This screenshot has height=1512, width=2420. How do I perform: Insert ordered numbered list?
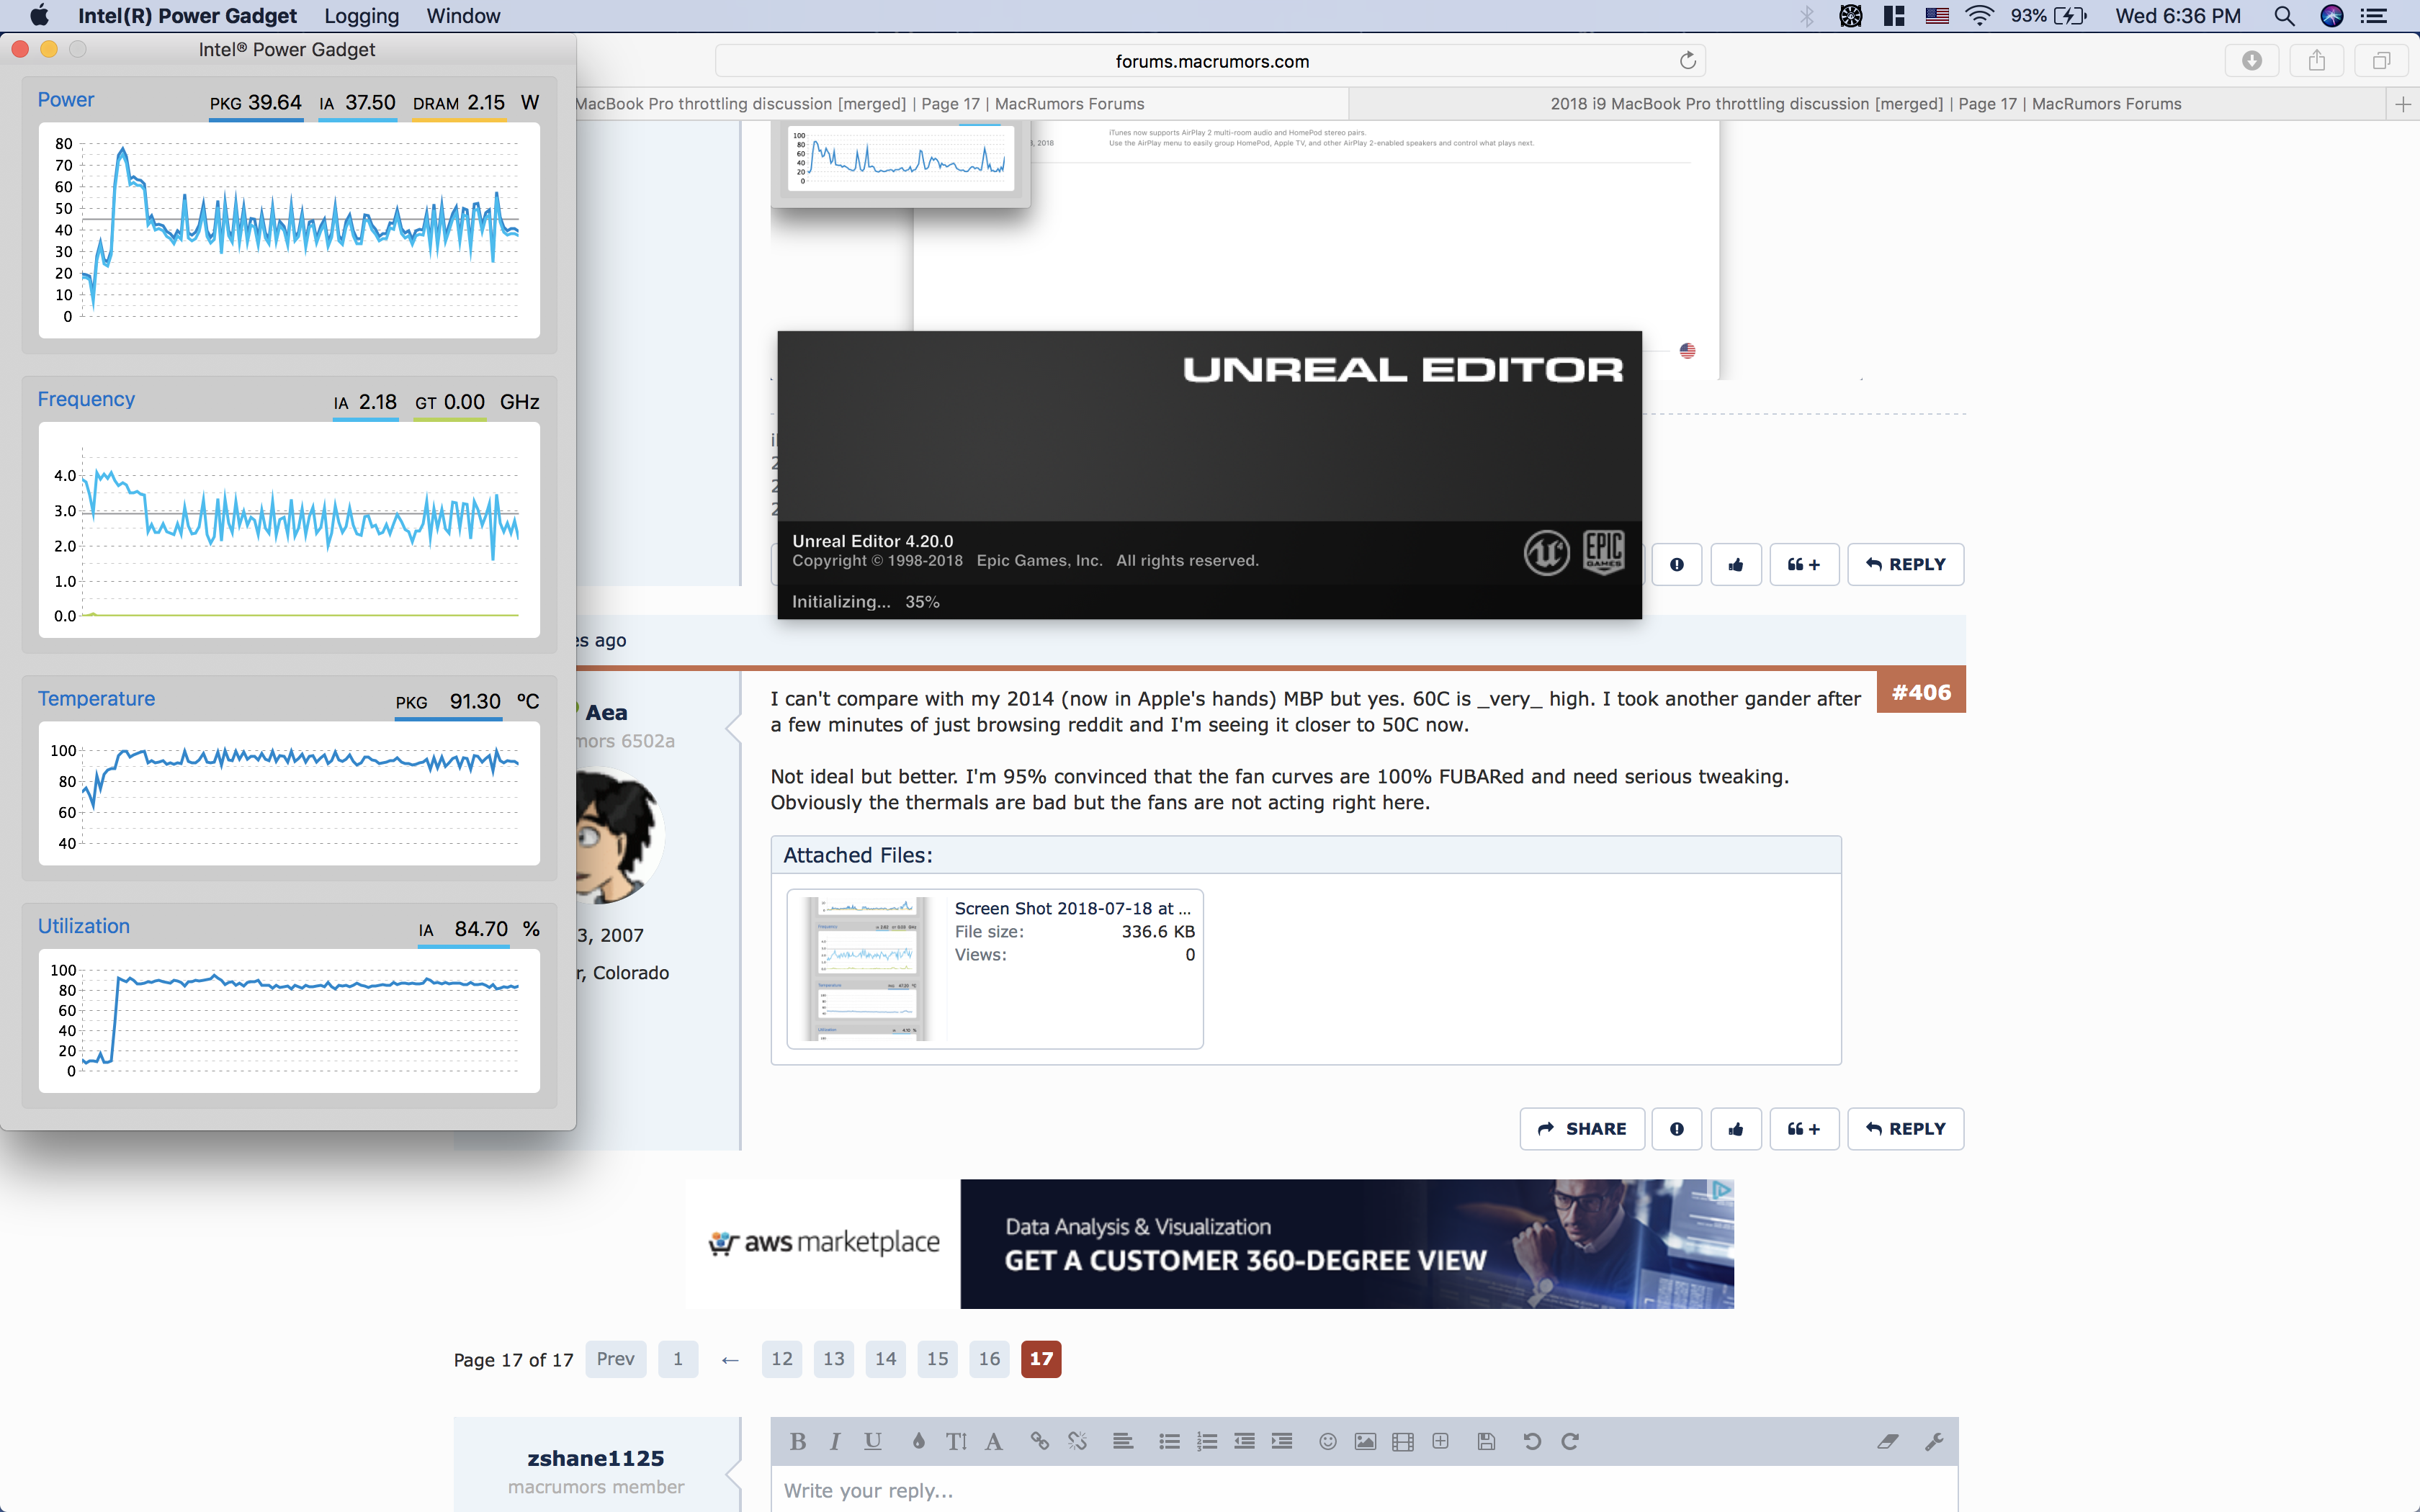[x=1207, y=1441]
